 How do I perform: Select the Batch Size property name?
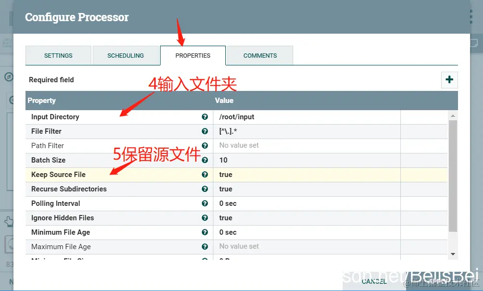49,160
